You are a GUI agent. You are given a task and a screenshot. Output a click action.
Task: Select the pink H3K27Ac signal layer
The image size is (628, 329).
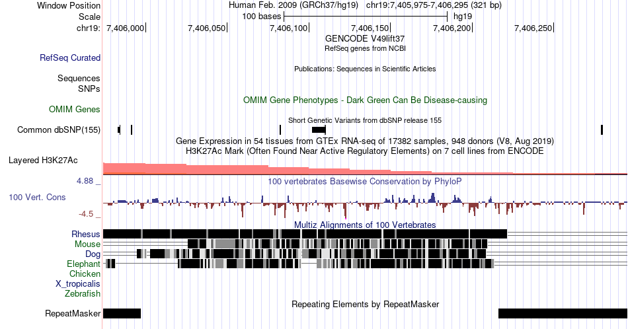point(307,170)
